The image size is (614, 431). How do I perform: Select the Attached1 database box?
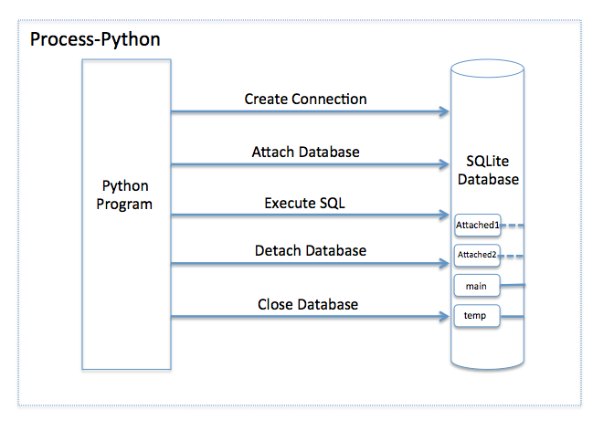coord(477,226)
